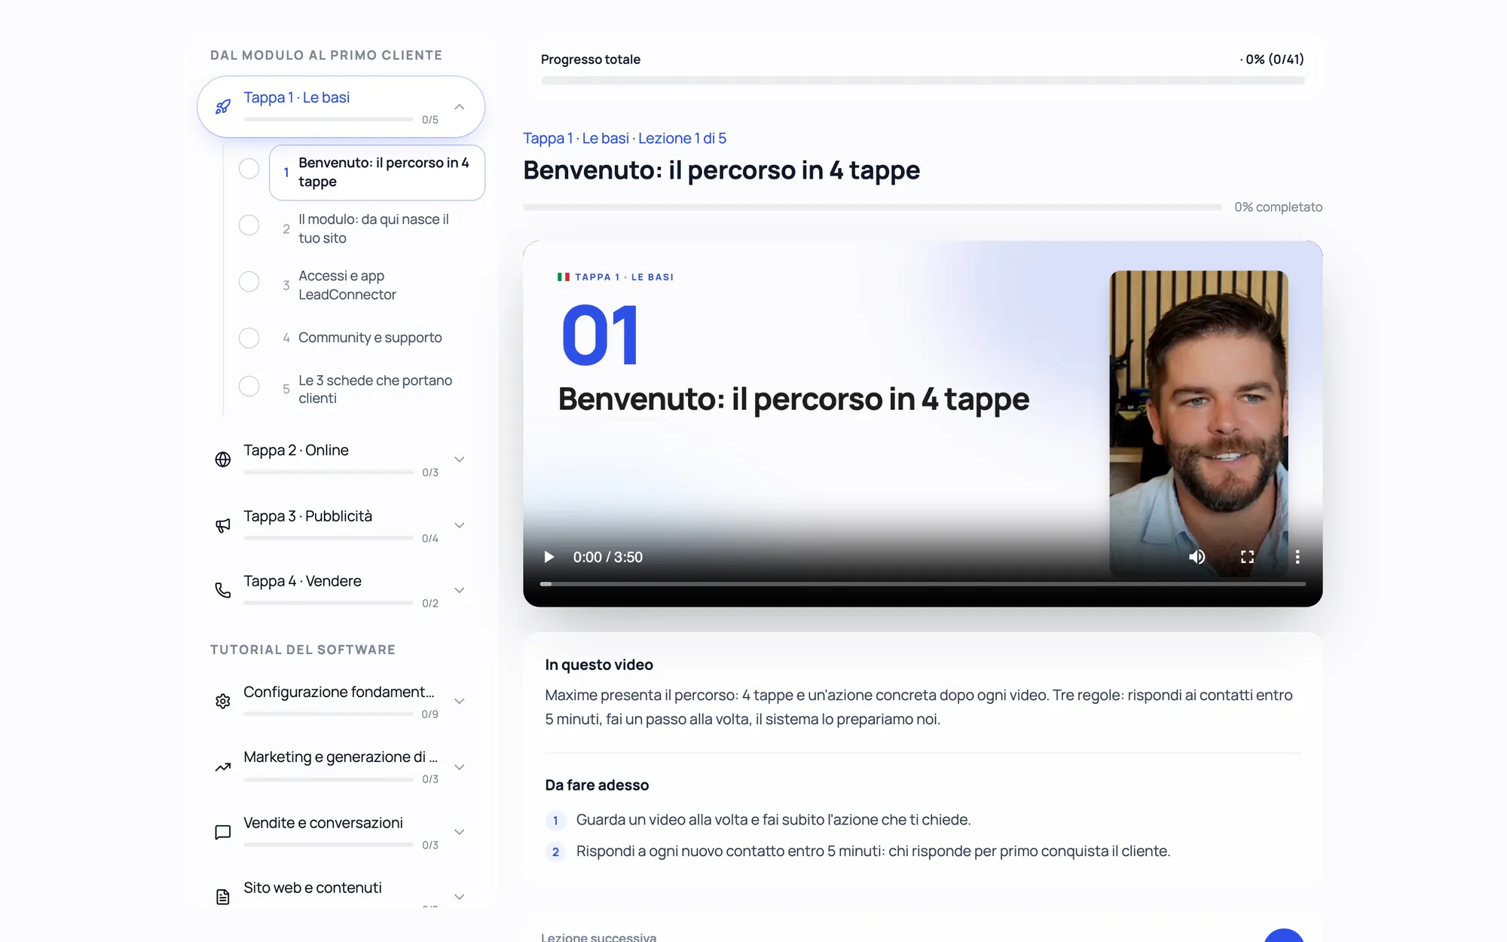Expand the Tappa 3 Pubblicità chevron
The height and width of the screenshot is (942, 1507).
point(460,525)
